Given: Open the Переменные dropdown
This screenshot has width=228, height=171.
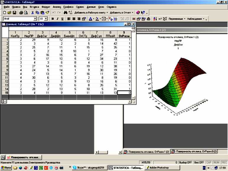Looking at the screenshot, I should 177,19.
